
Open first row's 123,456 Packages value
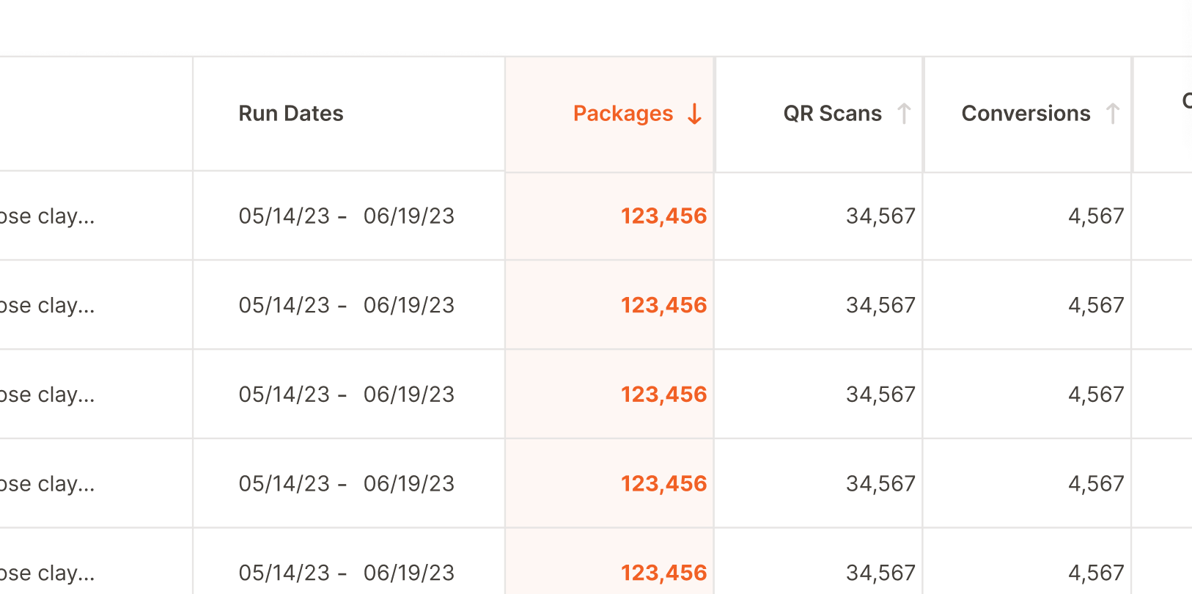click(x=664, y=216)
